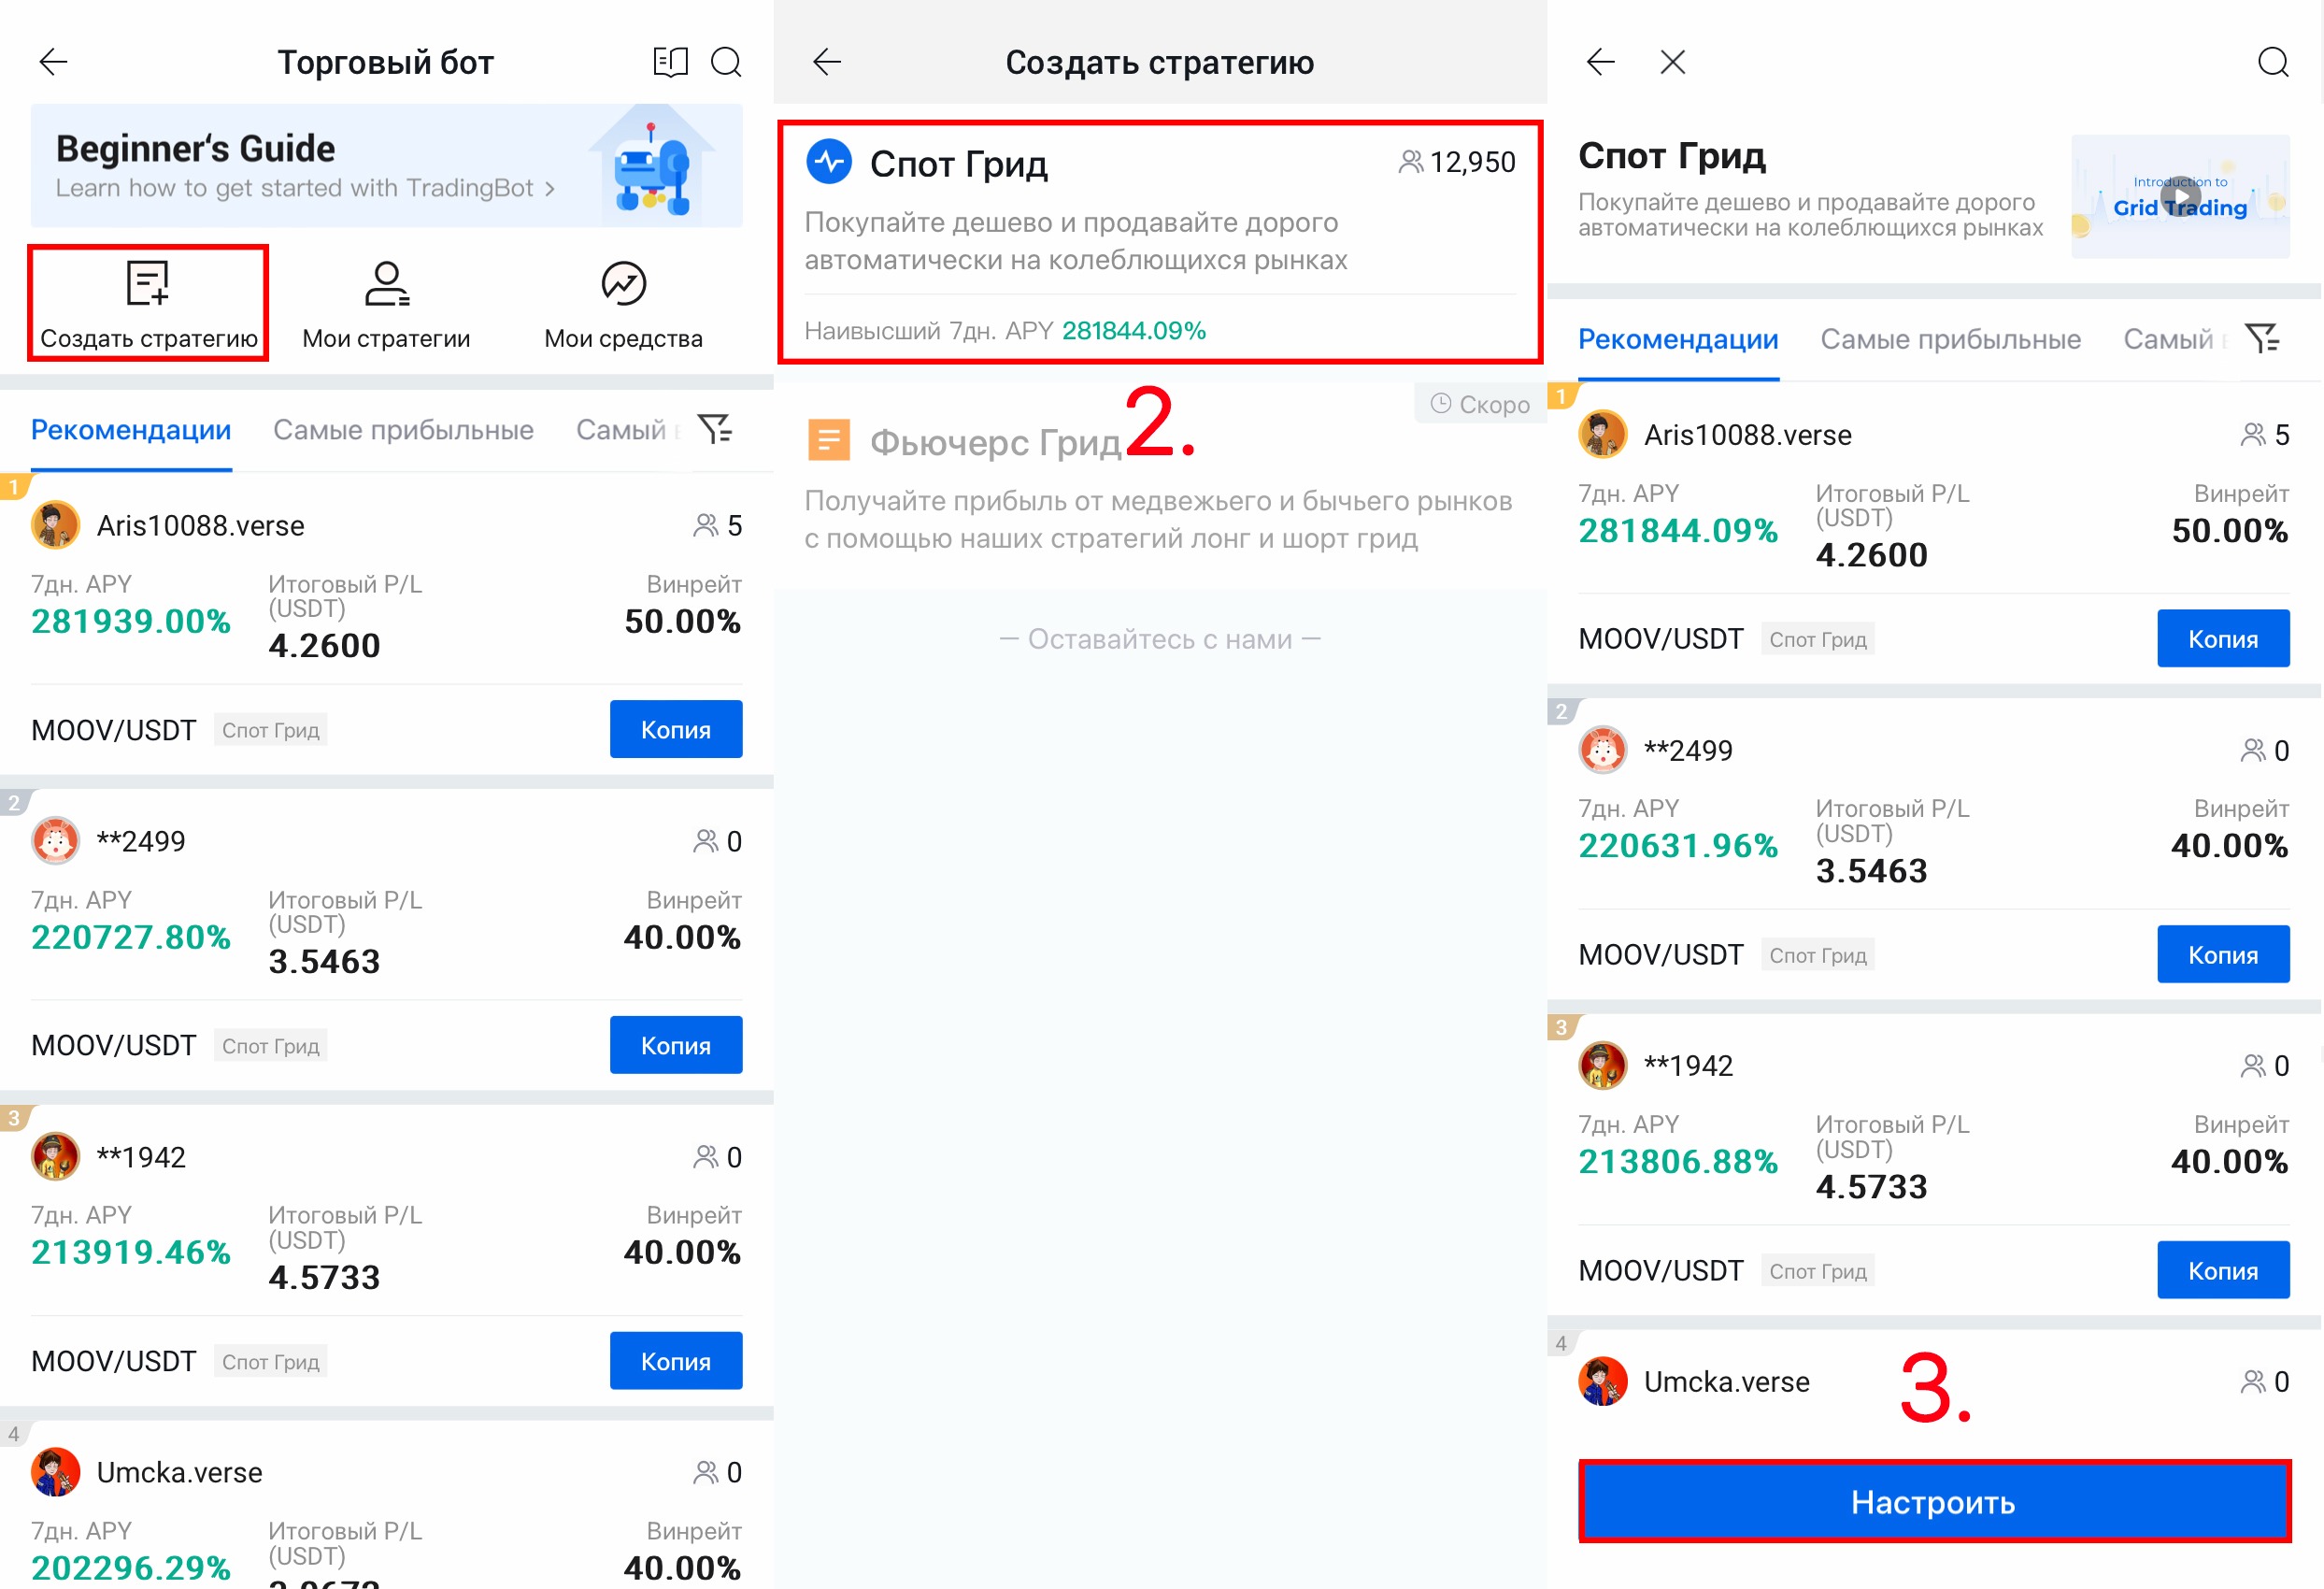Copy Aris10088.verse strategy on Торговый бот screen
This screenshot has width=2324, height=1589.
[x=675, y=729]
